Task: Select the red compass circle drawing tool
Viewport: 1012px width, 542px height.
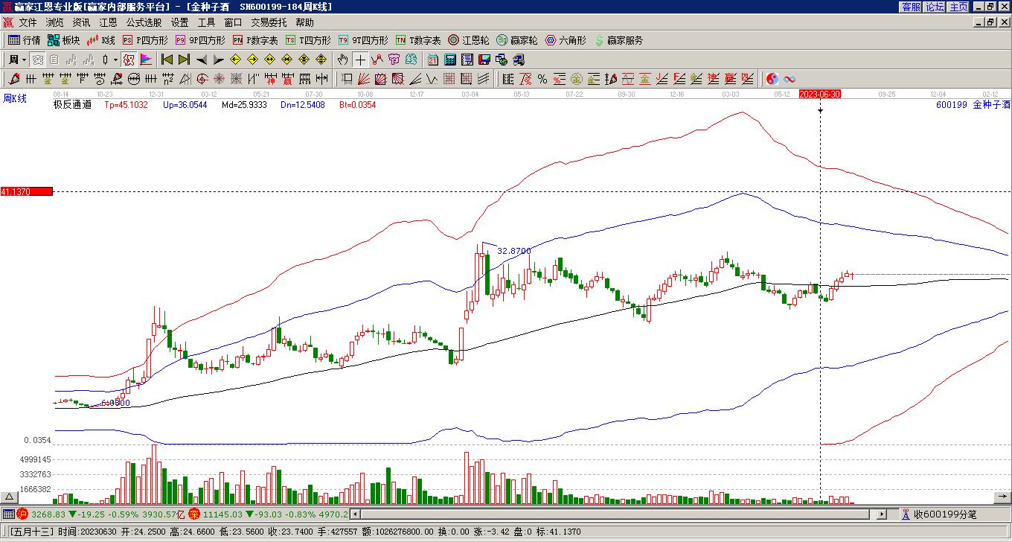Action: 202,79
